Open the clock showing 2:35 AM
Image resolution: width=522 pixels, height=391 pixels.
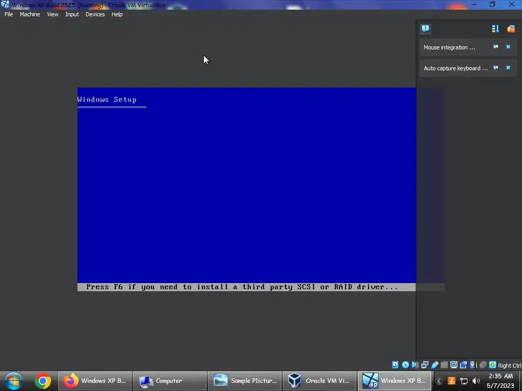tap(501, 381)
